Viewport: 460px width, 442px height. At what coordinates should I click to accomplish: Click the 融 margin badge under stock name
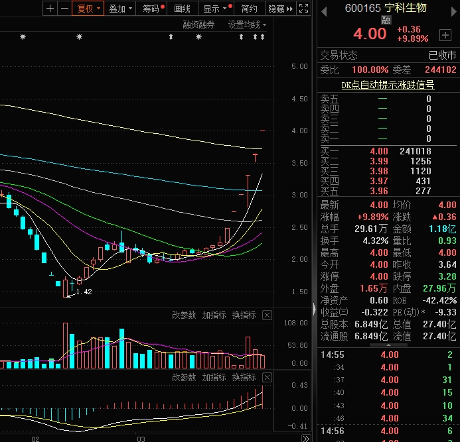coord(386,21)
